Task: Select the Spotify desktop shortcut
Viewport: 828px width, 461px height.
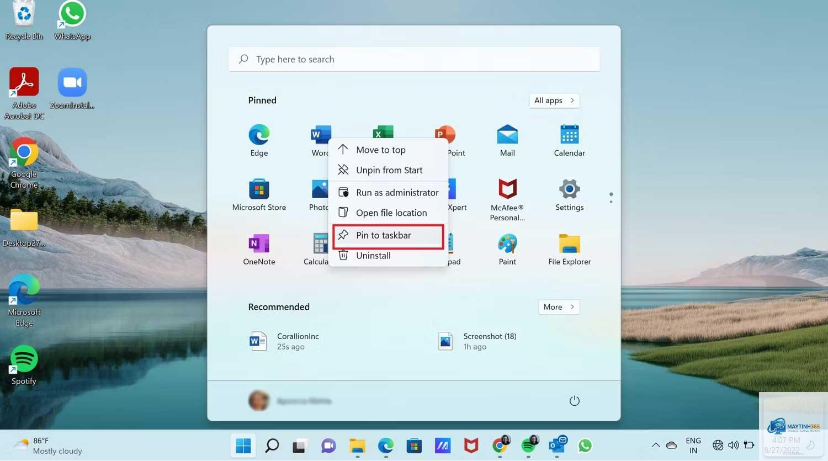Action: click(24, 365)
